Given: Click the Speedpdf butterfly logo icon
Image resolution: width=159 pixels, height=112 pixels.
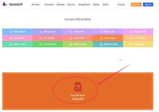Looking at the screenshot, I should point(5,4).
